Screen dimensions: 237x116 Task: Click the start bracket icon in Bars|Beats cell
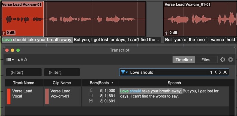(91, 91)
